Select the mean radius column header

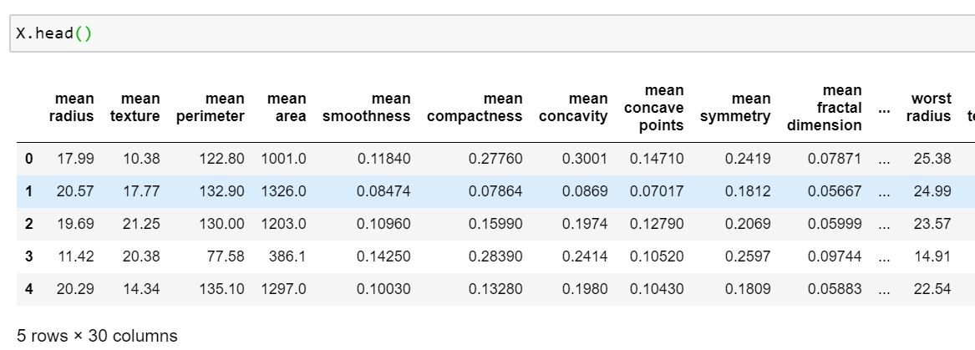tap(72, 108)
